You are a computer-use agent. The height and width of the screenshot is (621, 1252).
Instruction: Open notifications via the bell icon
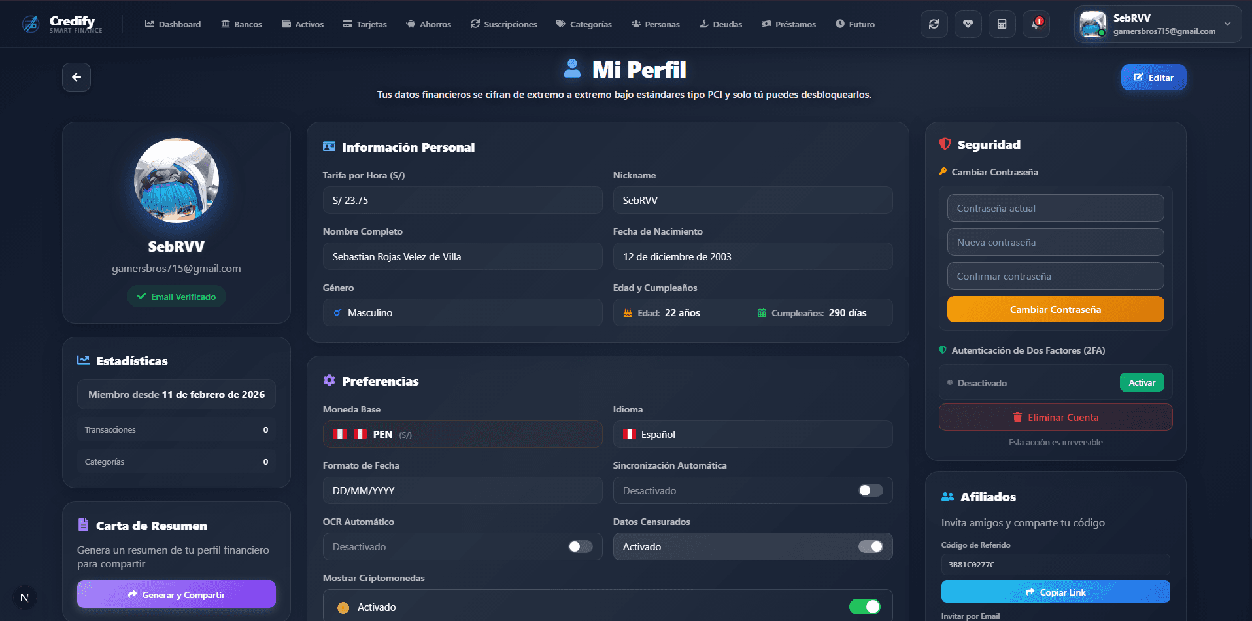1035,24
